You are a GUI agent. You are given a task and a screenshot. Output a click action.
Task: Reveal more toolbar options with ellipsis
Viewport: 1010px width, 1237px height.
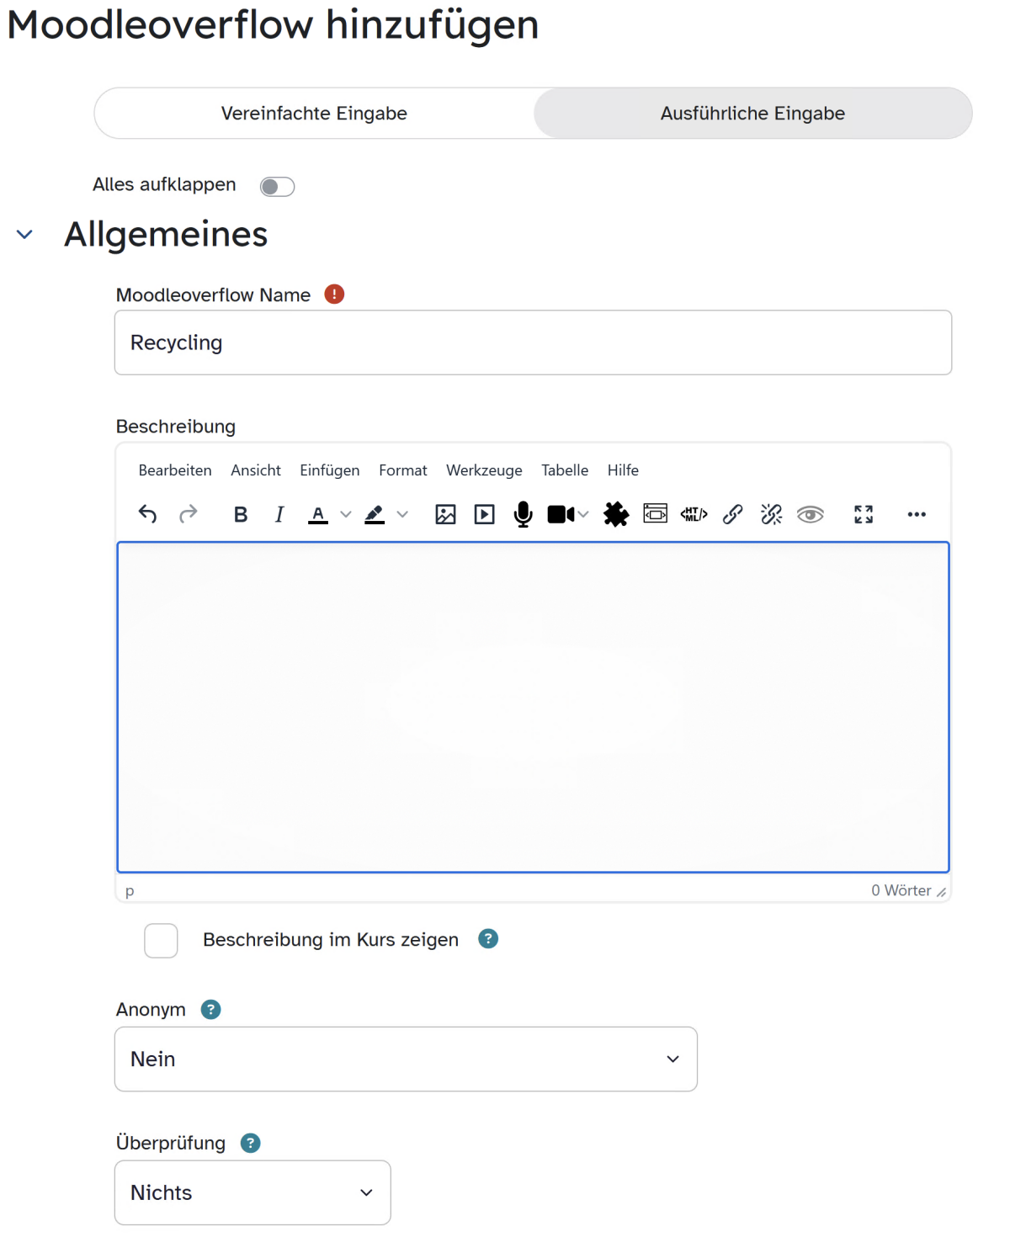(917, 514)
